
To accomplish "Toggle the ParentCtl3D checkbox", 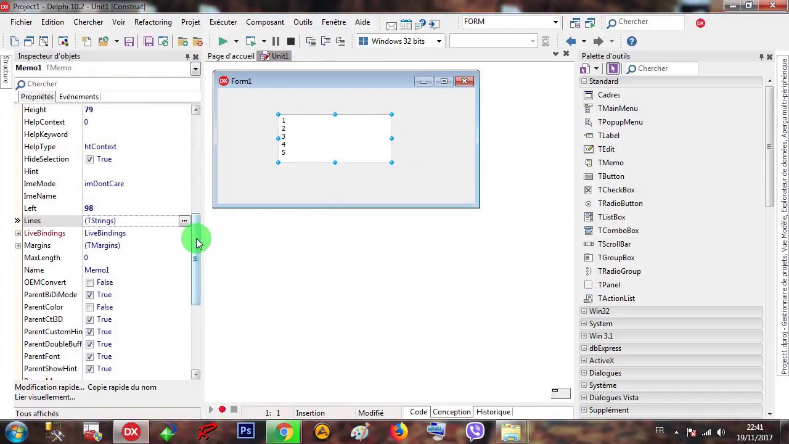I will click(89, 319).
